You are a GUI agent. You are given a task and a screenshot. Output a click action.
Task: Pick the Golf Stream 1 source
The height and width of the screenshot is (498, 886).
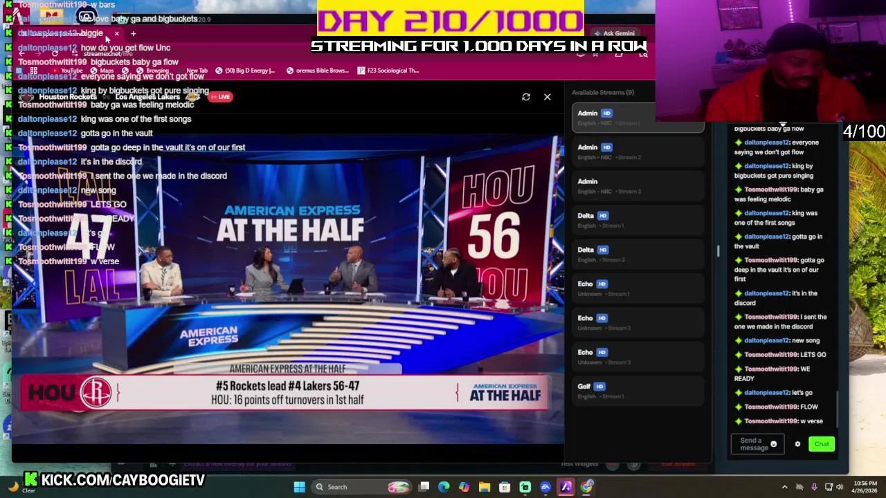(x=638, y=391)
